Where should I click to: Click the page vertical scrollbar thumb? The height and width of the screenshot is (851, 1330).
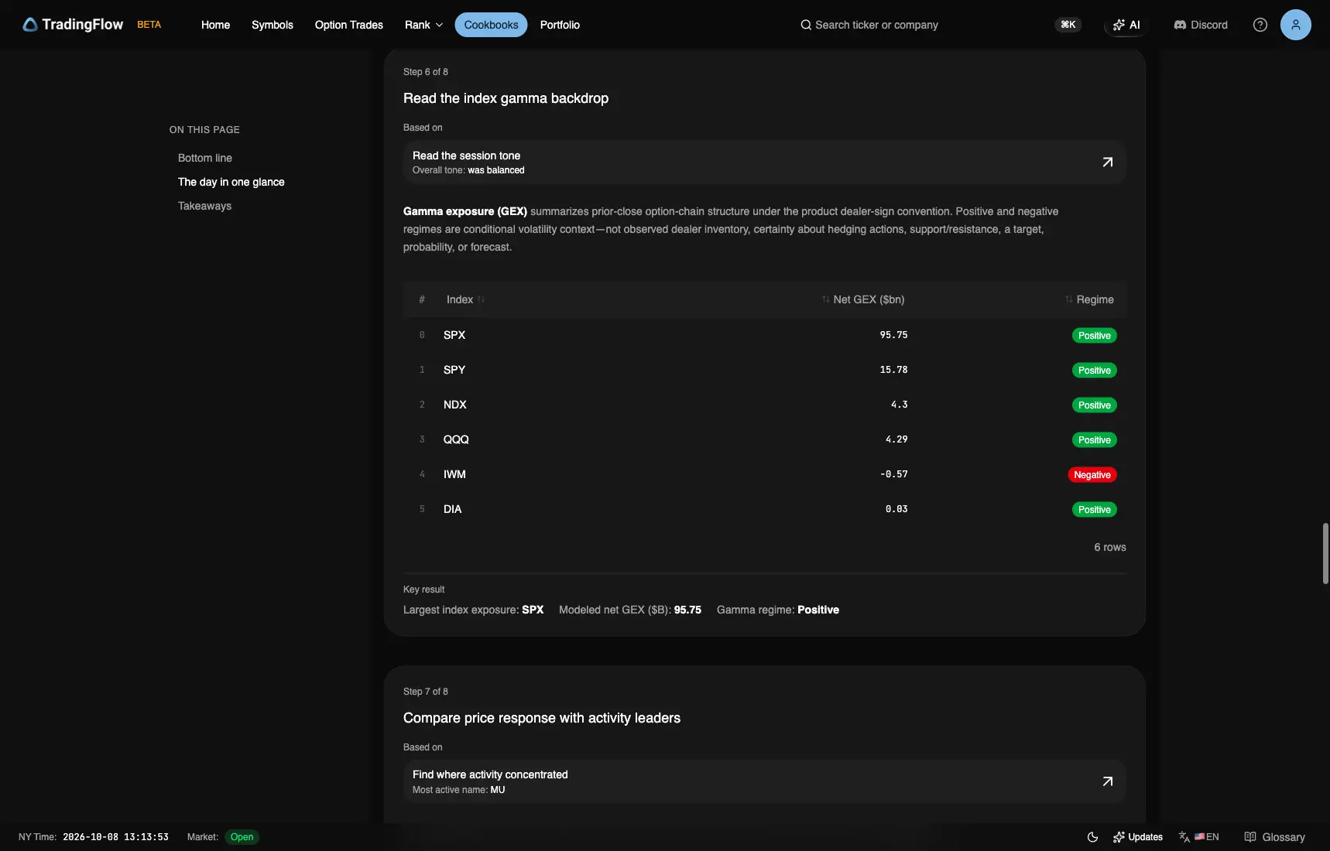pos(1325,553)
